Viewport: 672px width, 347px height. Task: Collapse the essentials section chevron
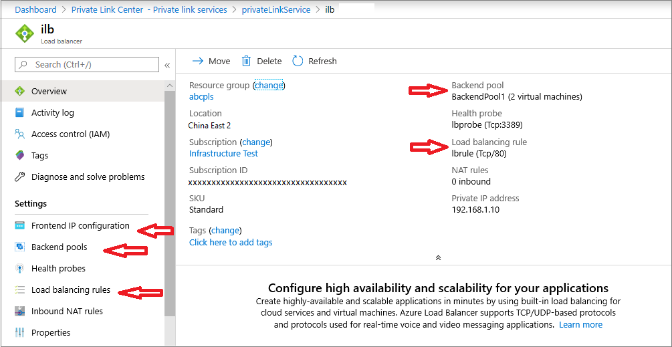pos(438,257)
